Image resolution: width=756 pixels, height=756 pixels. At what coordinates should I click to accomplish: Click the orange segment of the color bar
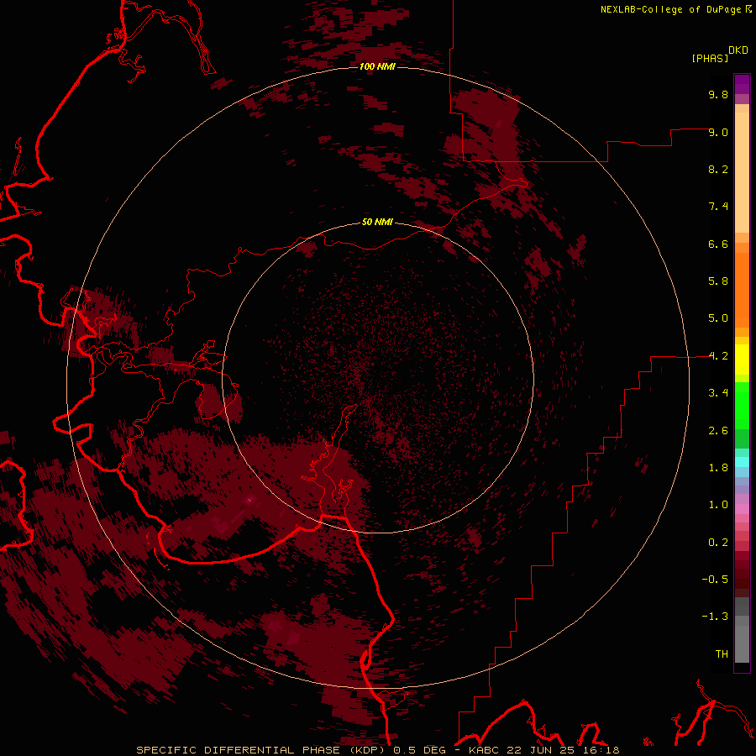tap(742, 290)
